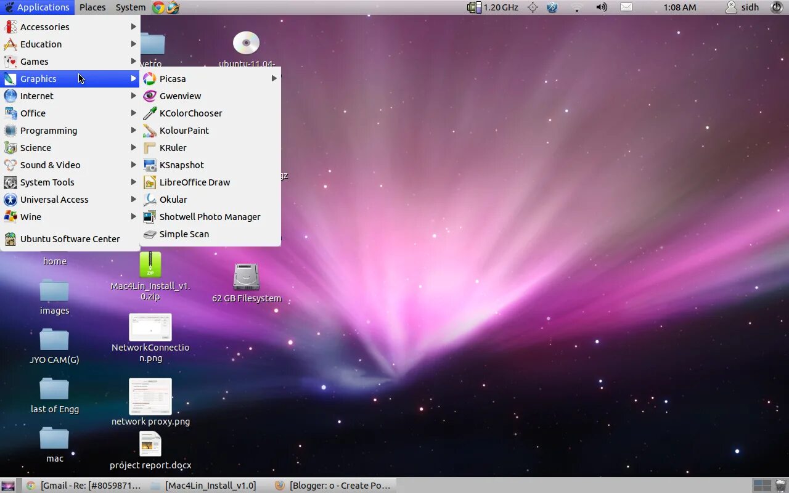Click the wireless network indicator icon
Screen dimensions: 789x493
click(x=577, y=7)
